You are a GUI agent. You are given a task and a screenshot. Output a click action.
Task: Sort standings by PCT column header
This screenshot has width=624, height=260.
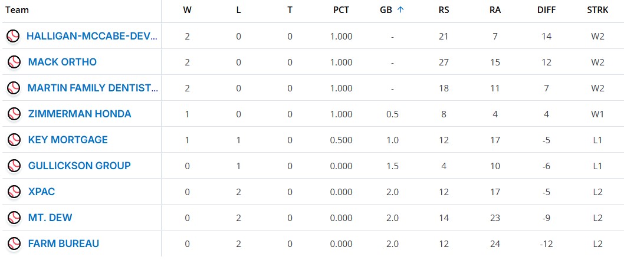point(341,10)
